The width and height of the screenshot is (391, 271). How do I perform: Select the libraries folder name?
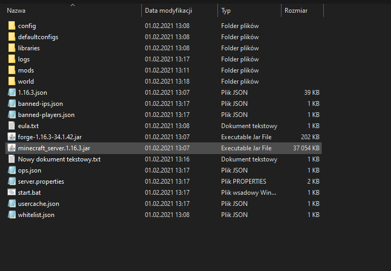click(x=29, y=48)
